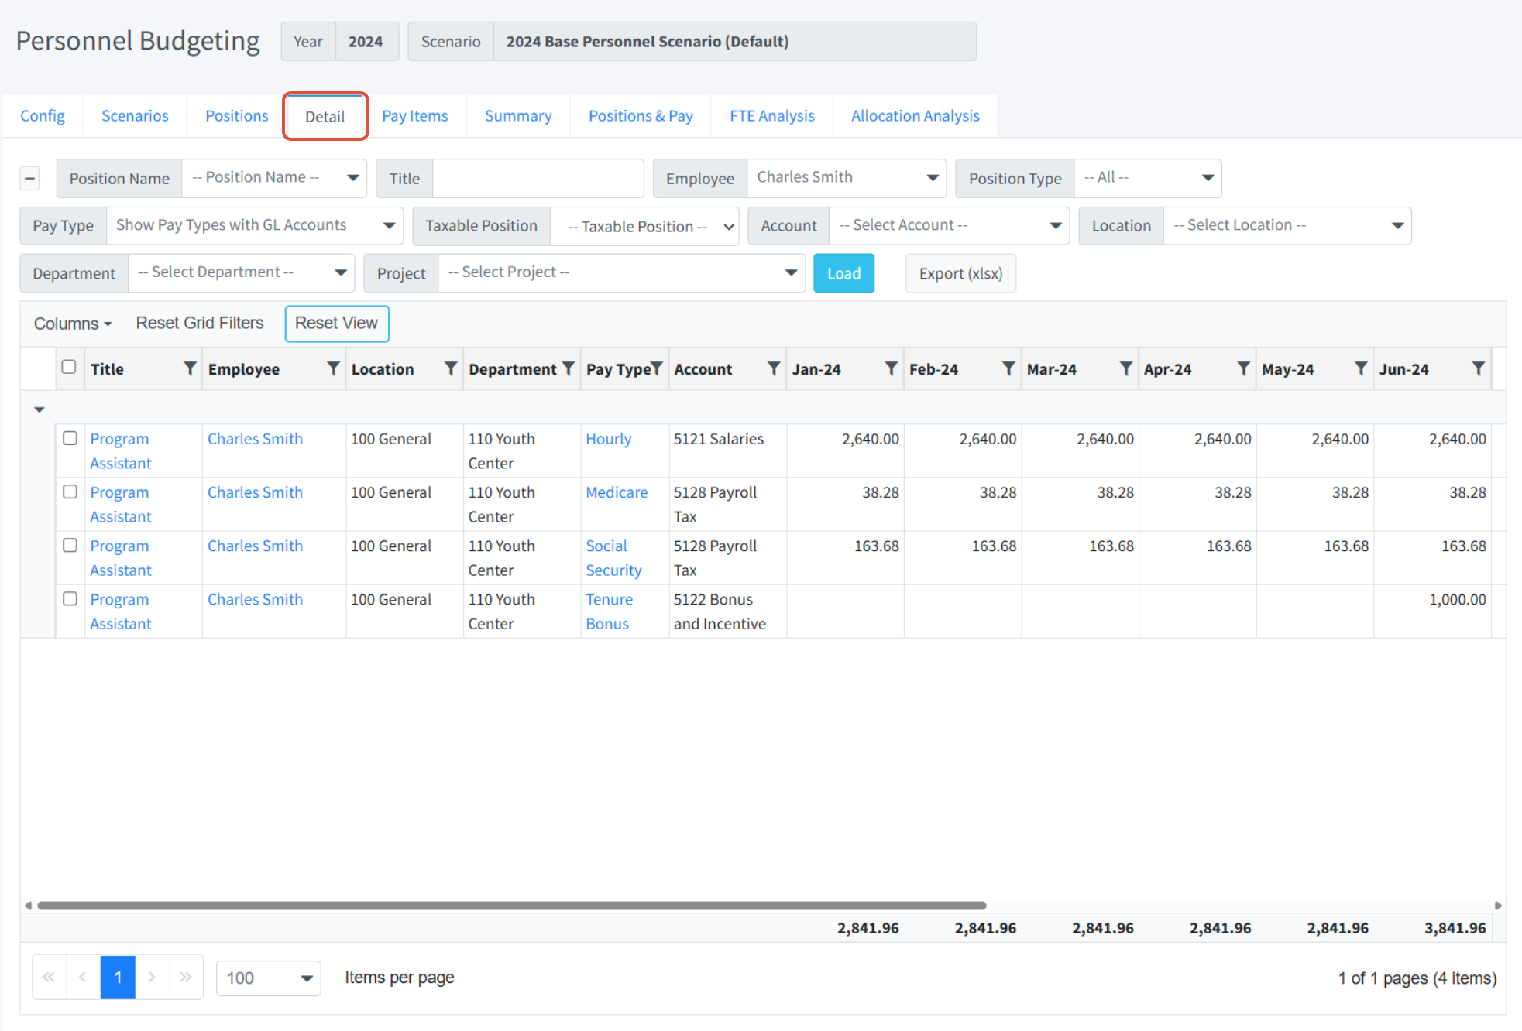Screen dimensions: 1522x1031
Task: Open the items per page dropdown
Action: pyautogui.click(x=268, y=978)
